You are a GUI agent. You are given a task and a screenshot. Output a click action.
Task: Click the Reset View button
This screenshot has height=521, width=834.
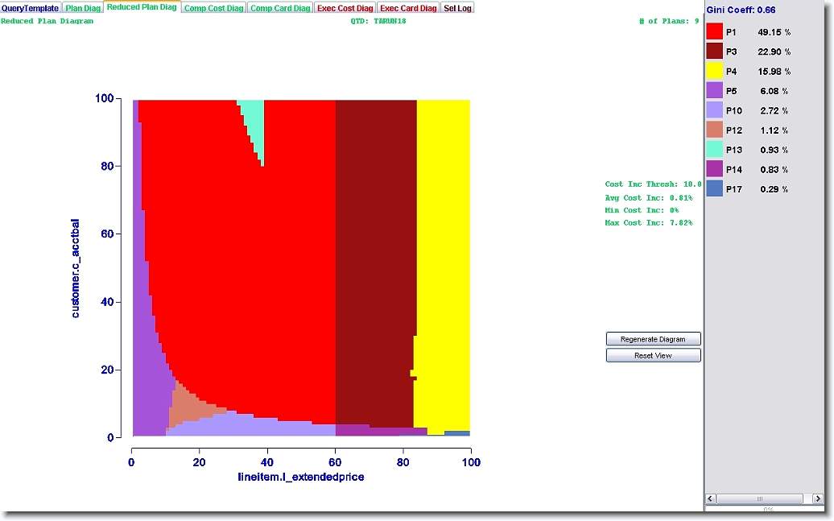[x=653, y=355]
